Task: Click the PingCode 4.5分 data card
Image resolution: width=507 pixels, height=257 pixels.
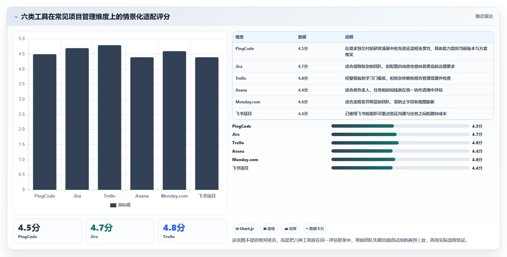Action: click(48, 231)
